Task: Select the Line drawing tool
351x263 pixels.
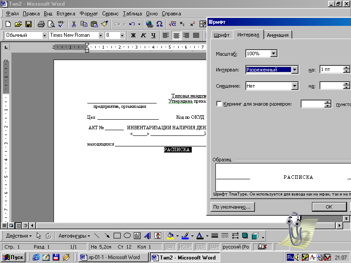Action: pos(97,236)
